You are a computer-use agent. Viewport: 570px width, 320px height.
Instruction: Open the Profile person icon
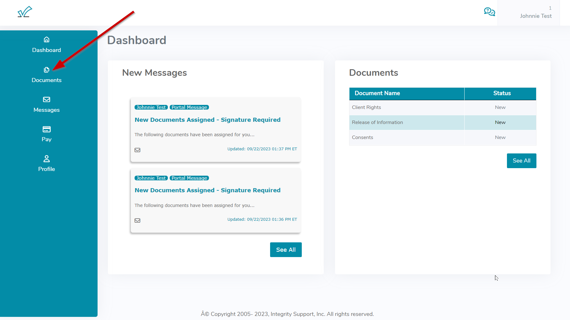pos(46,159)
